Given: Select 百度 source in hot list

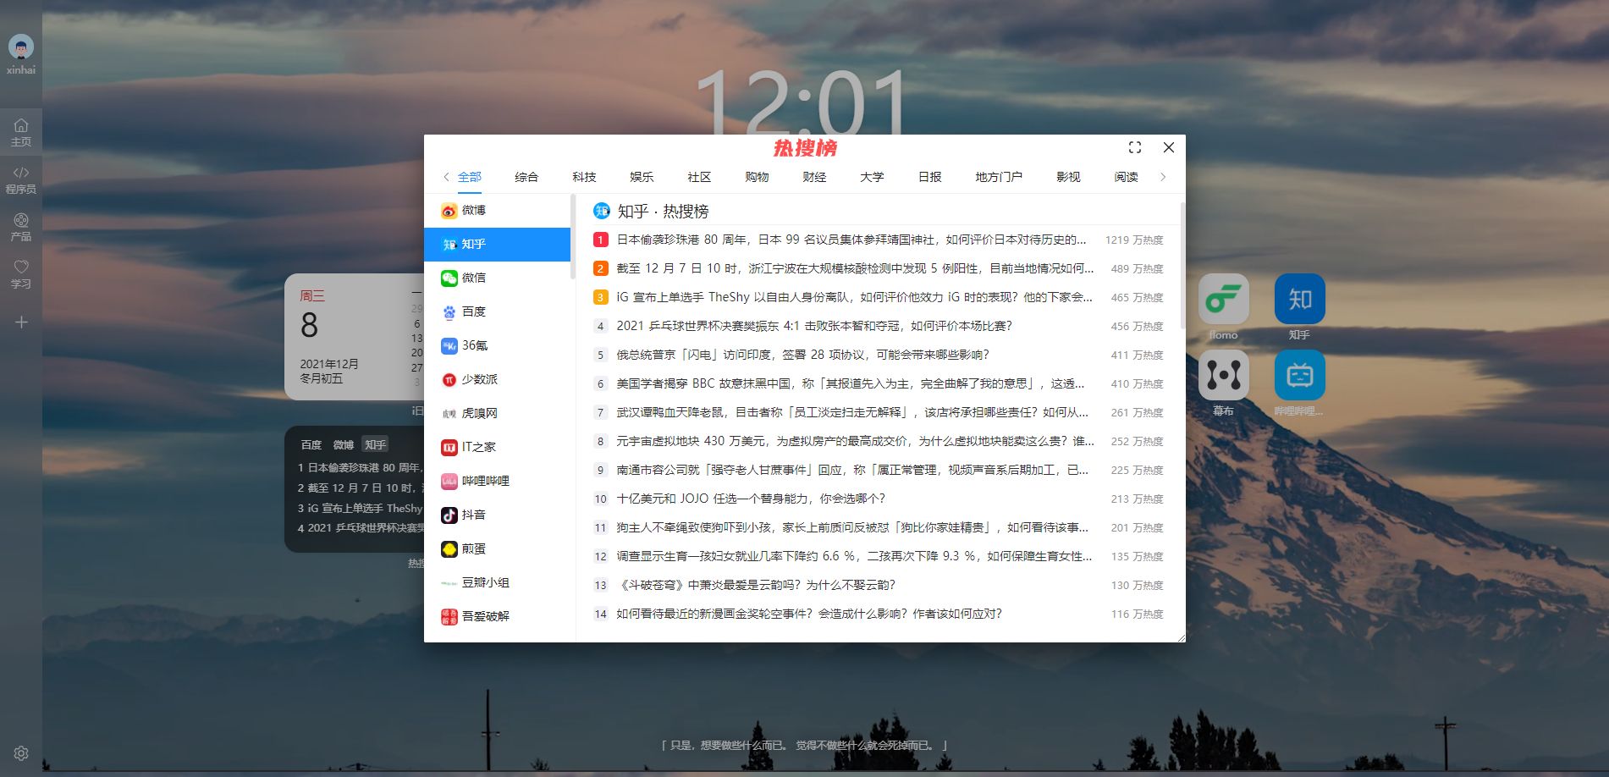Looking at the screenshot, I should (498, 311).
